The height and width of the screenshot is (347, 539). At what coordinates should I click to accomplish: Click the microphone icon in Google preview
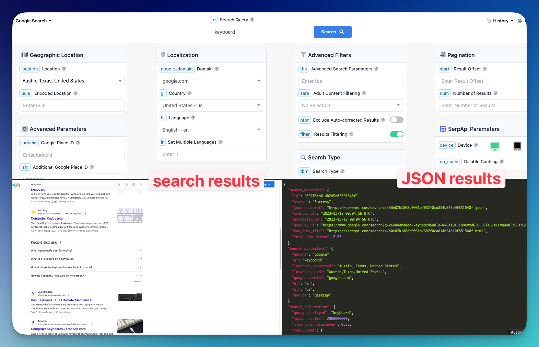pyautogui.click(x=127, y=184)
